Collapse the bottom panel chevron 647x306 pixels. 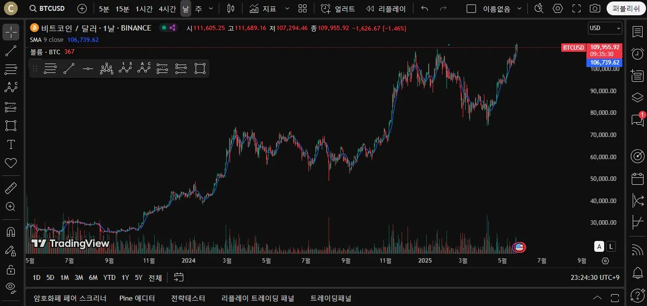click(x=597, y=298)
